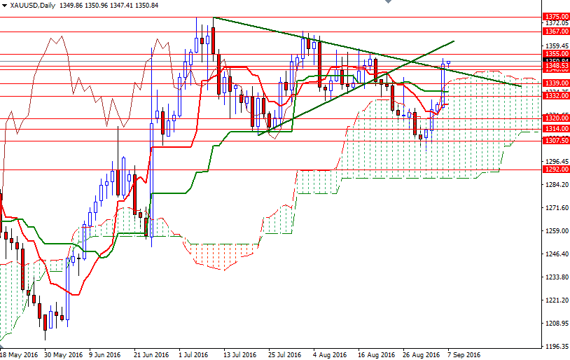Click the 7 Sep 2016 date label

click(464, 355)
